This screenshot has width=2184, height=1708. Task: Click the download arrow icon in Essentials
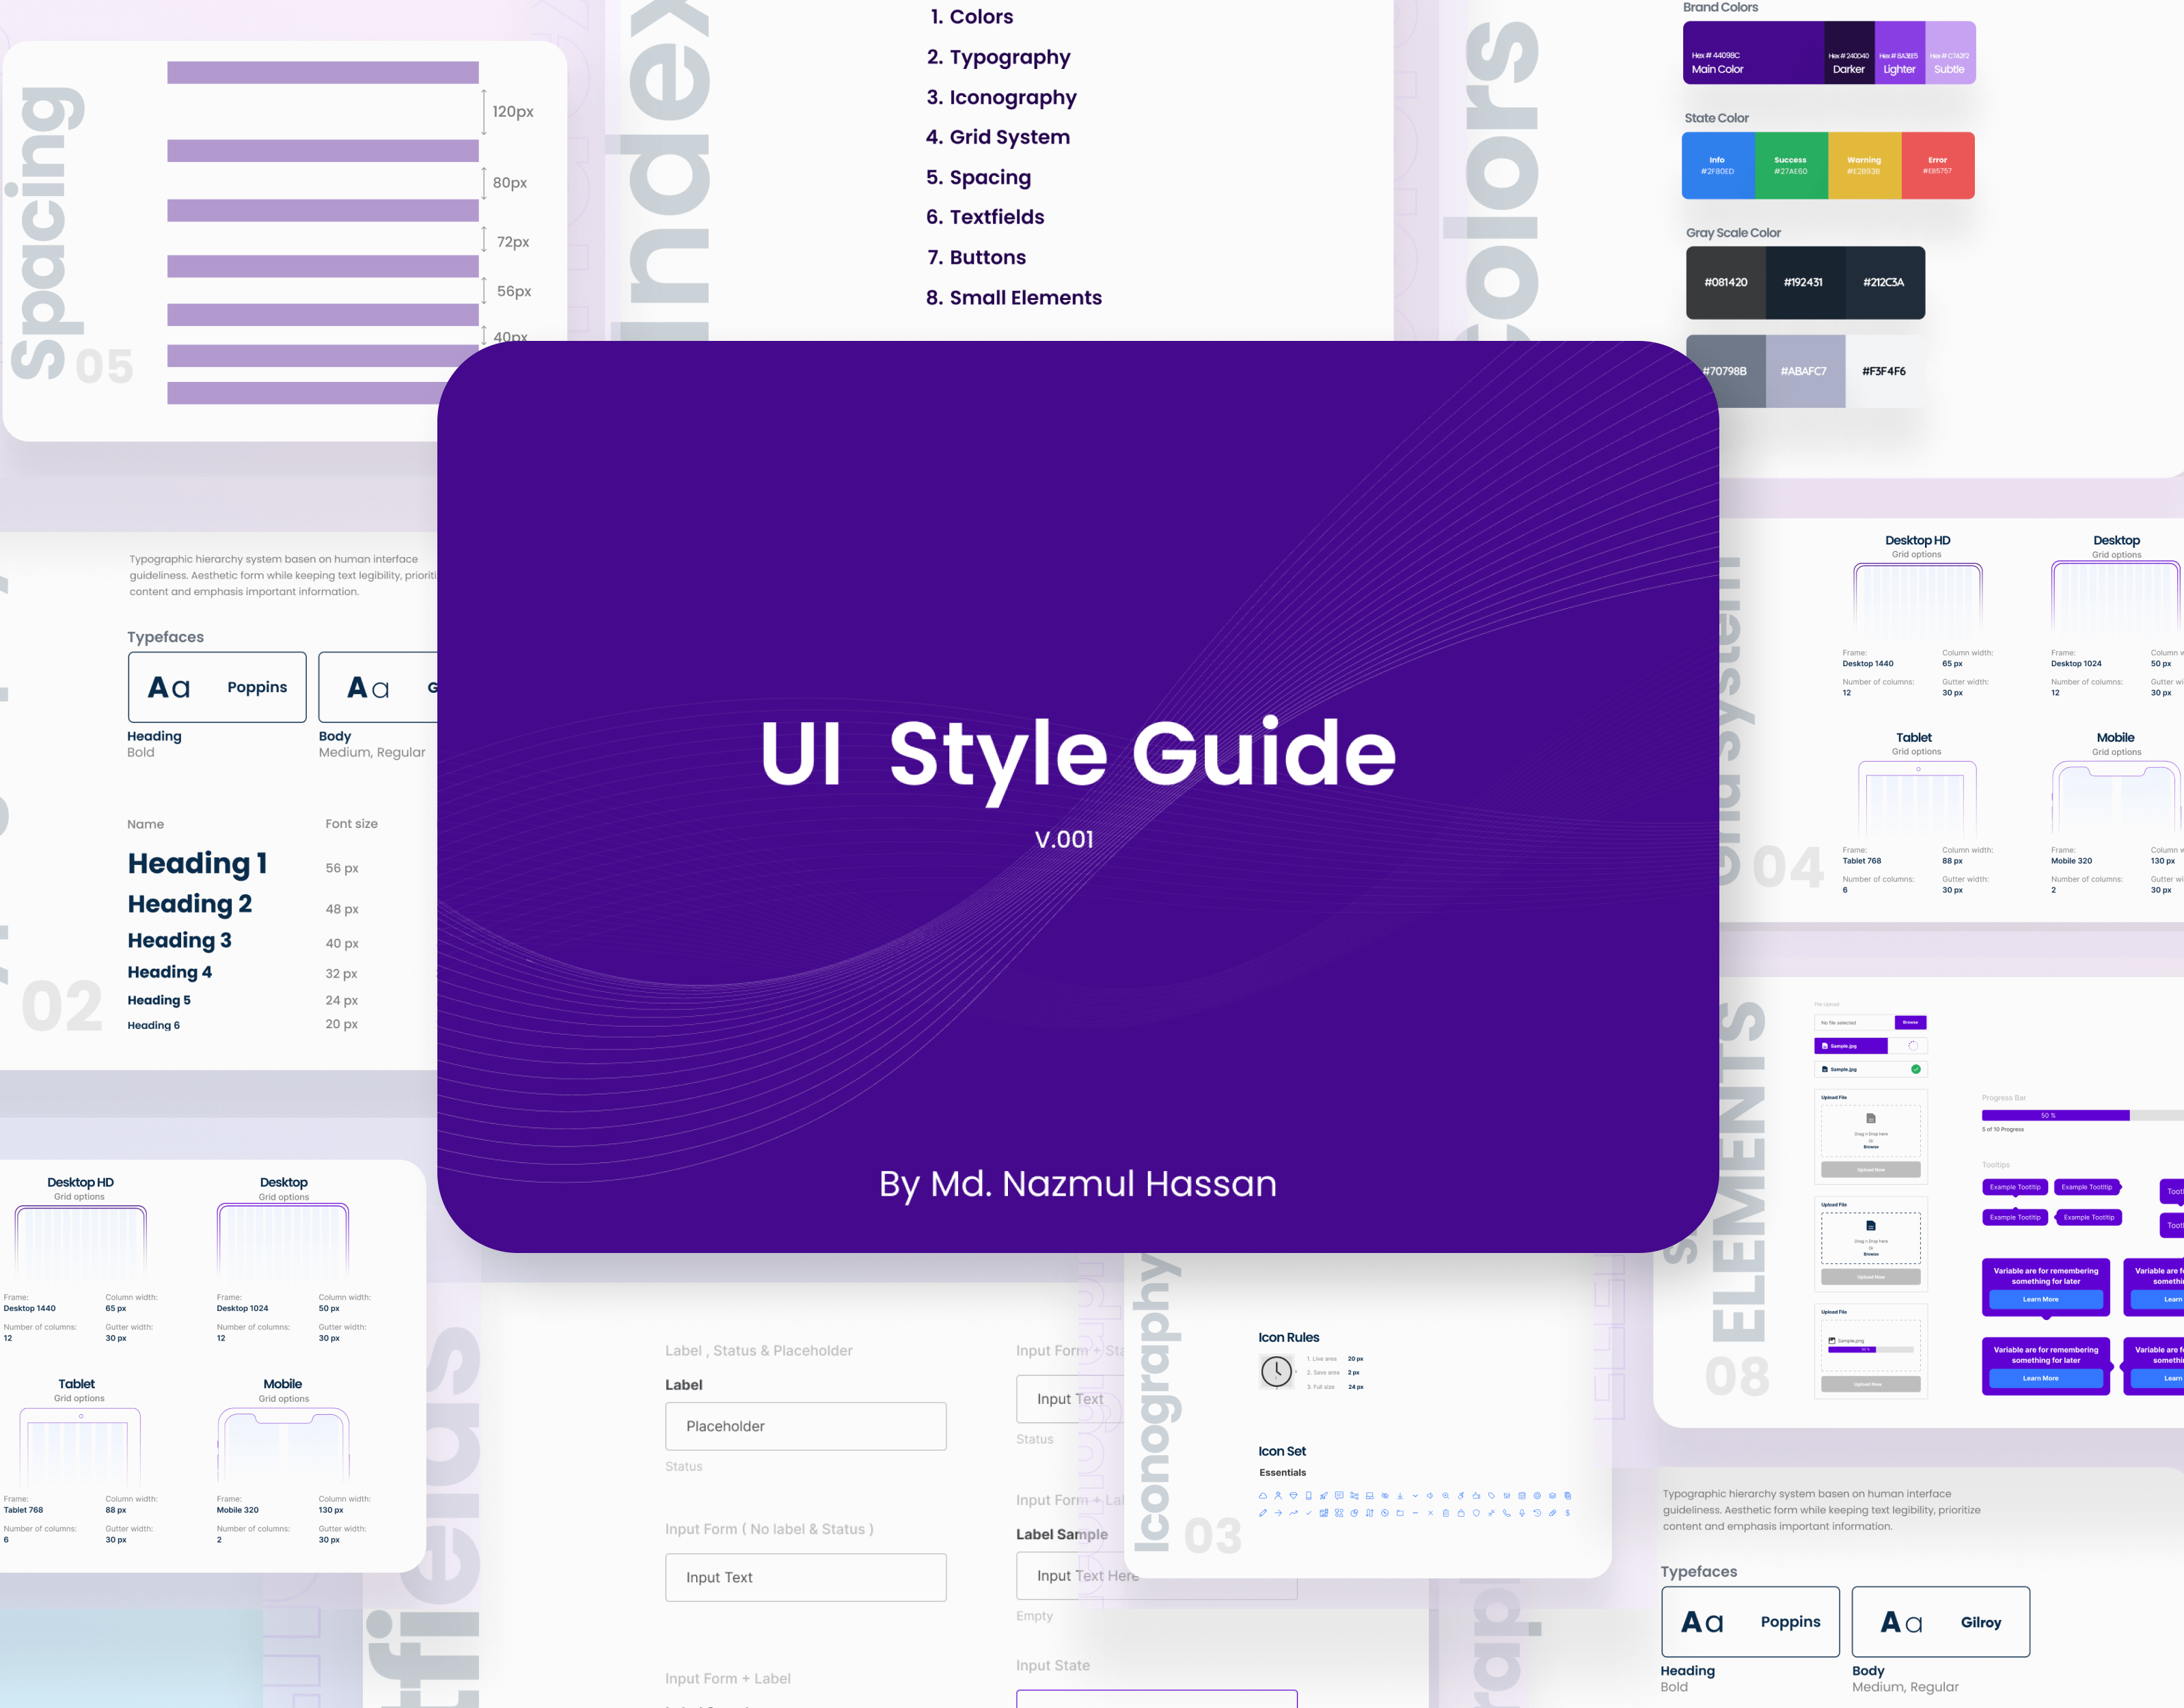pyautogui.click(x=1400, y=1496)
